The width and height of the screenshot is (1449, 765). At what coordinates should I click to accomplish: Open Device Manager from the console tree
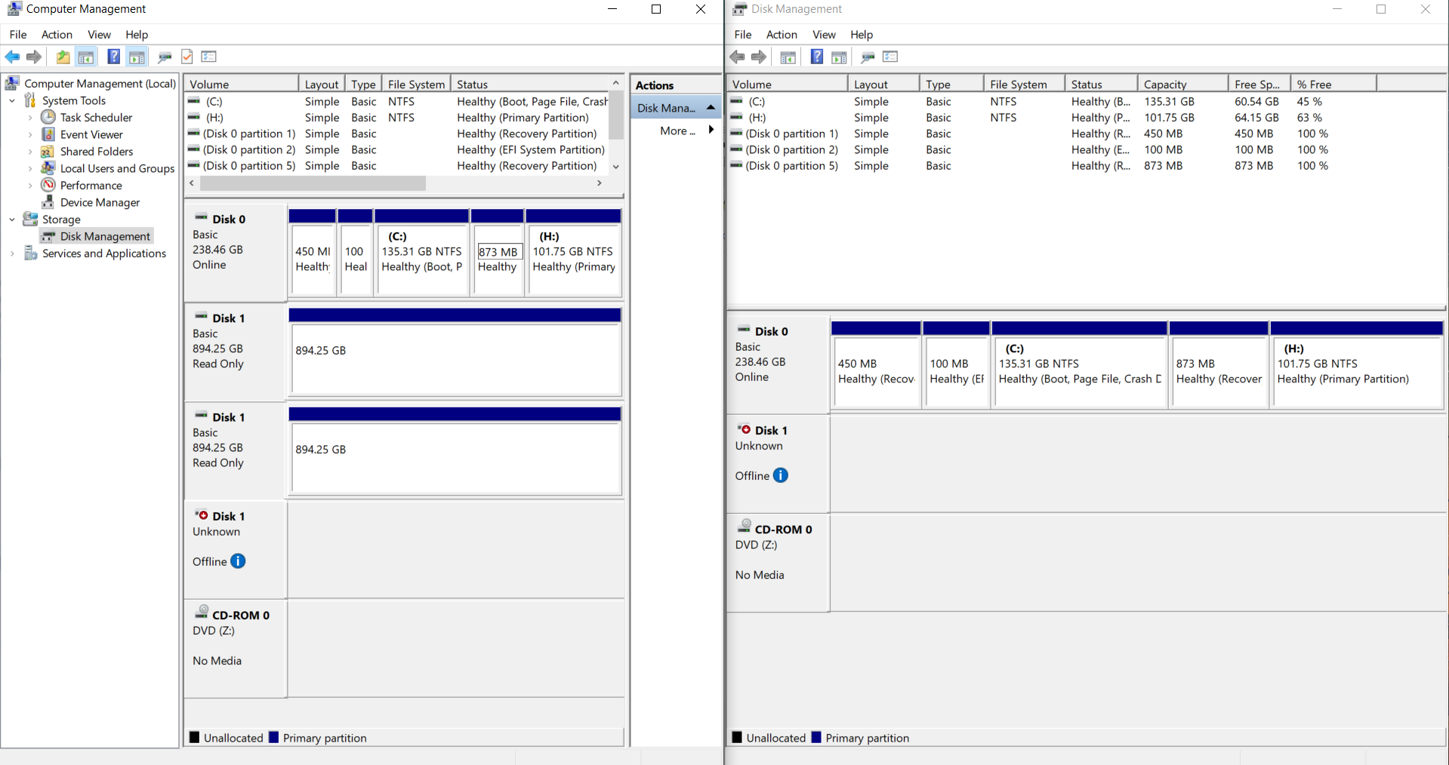pyautogui.click(x=100, y=202)
